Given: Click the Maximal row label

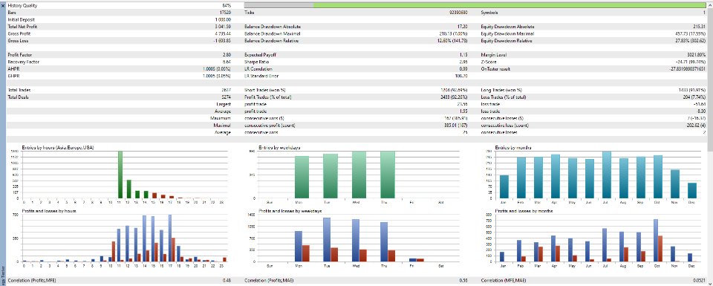Looking at the screenshot, I should coord(222,125).
